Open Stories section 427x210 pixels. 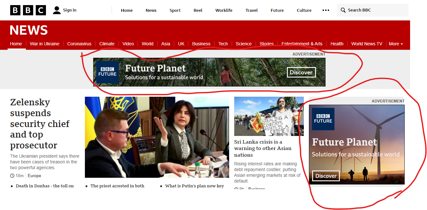tap(266, 44)
